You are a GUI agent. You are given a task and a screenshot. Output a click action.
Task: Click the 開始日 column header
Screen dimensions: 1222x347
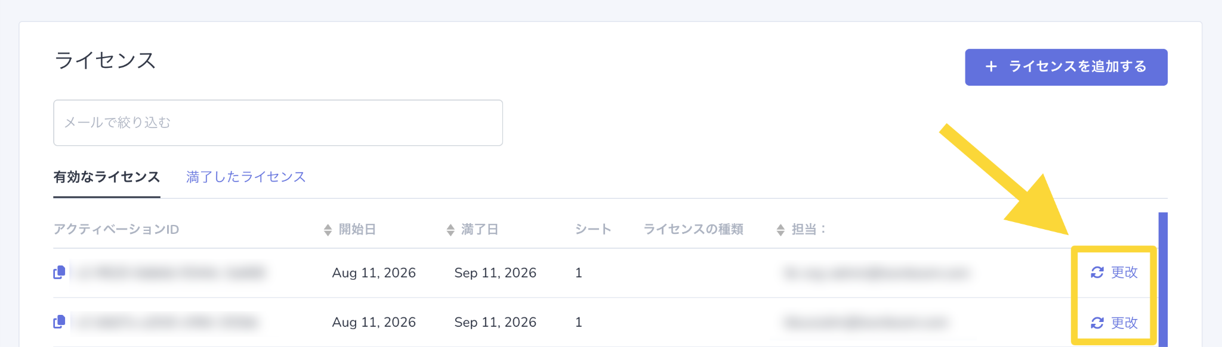(x=357, y=230)
